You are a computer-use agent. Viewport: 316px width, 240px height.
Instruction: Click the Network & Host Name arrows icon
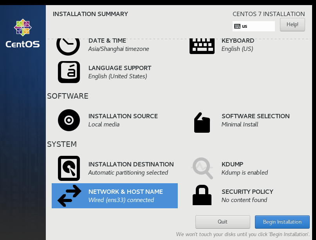69,196
